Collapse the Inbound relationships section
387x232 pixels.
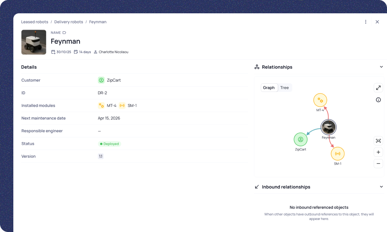[381, 187]
